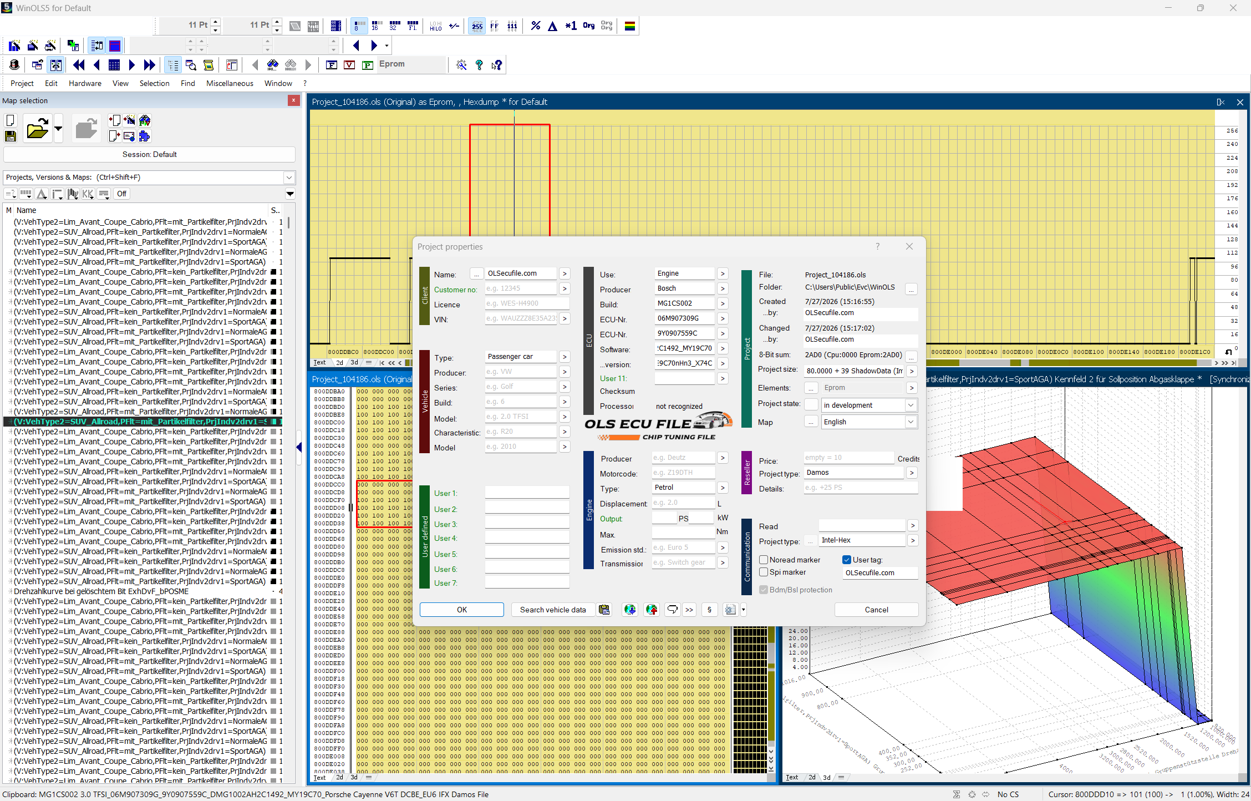This screenshot has width=1251, height=801.
Task: Click the email envelope export icon
Action: tap(129, 136)
